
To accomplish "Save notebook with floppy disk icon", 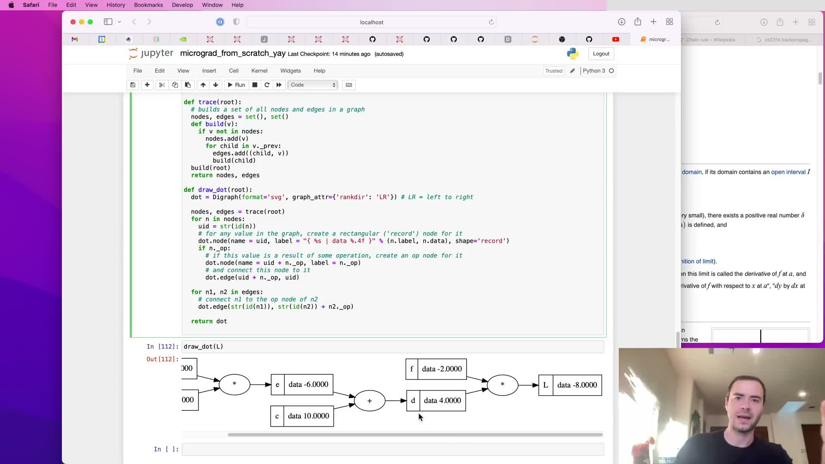I will [x=133, y=85].
